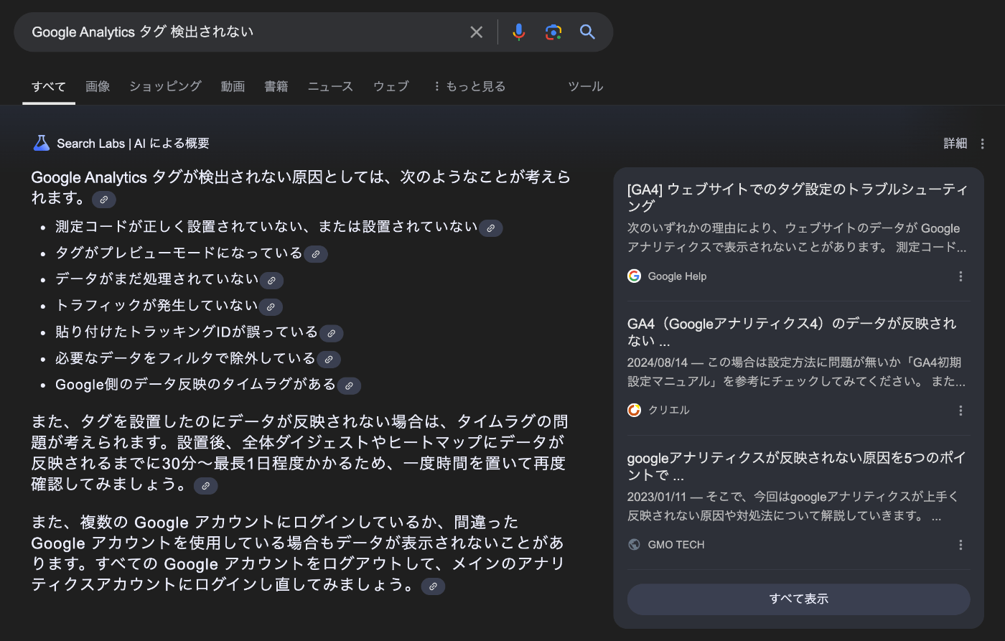This screenshot has width=1005, height=641.
Task: Switch to the 画像 tab
Action: tap(98, 86)
